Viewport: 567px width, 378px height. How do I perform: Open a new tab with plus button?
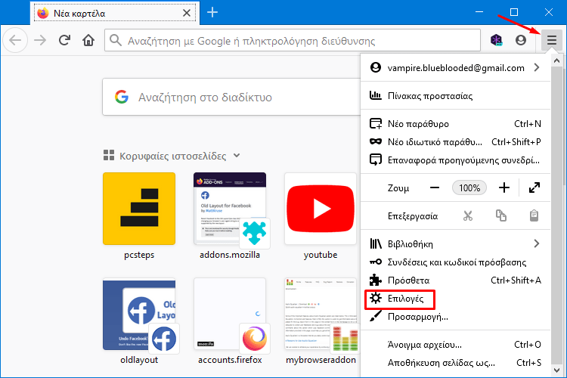click(212, 13)
